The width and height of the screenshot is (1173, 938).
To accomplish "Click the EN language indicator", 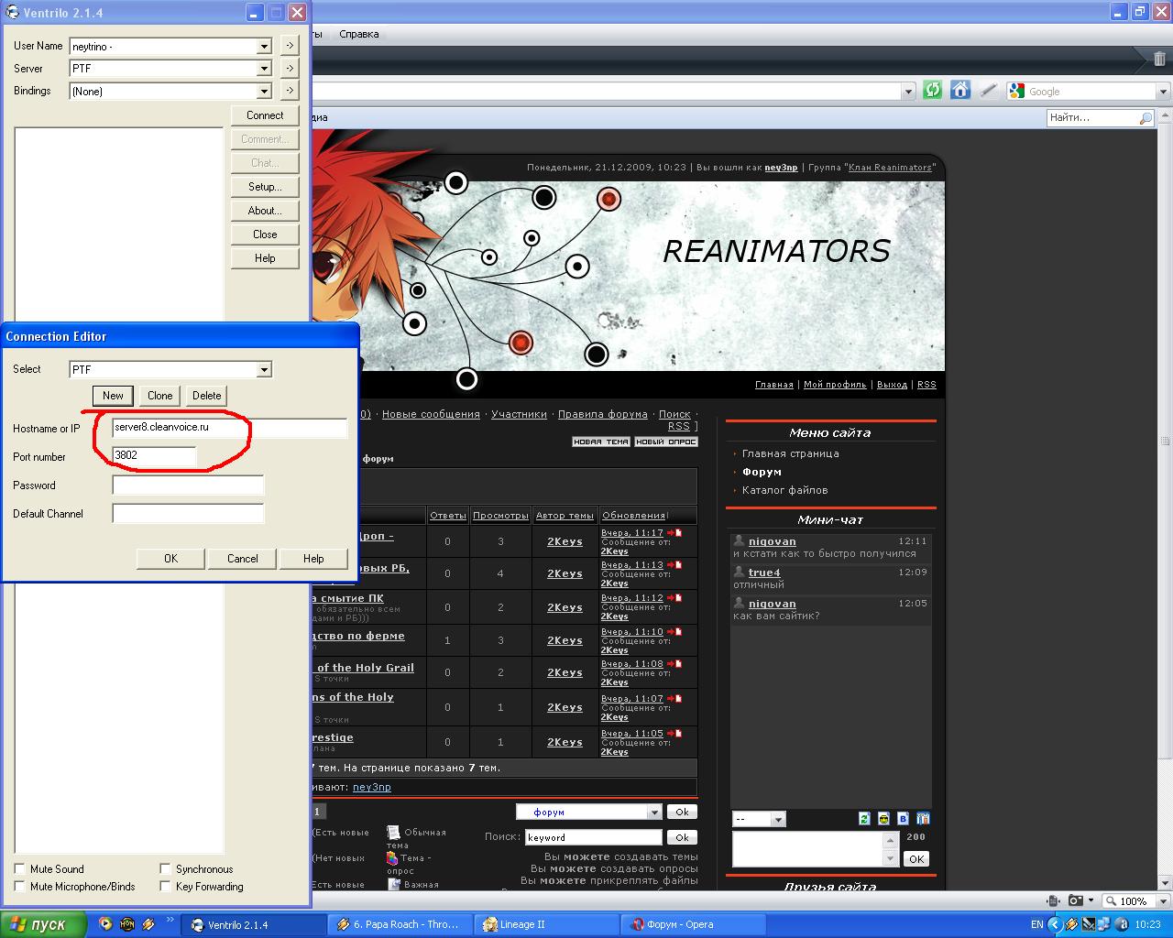I will pos(1037,925).
